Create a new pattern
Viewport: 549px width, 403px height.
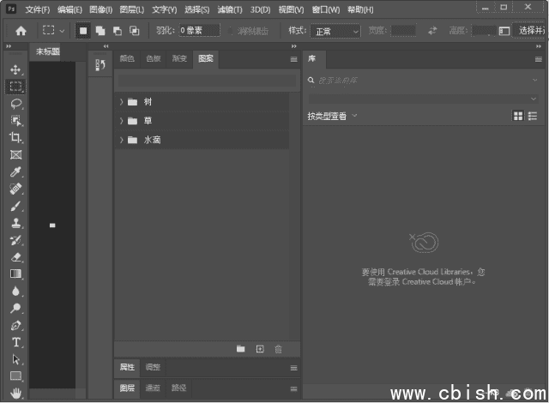click(x=260, y=349)
